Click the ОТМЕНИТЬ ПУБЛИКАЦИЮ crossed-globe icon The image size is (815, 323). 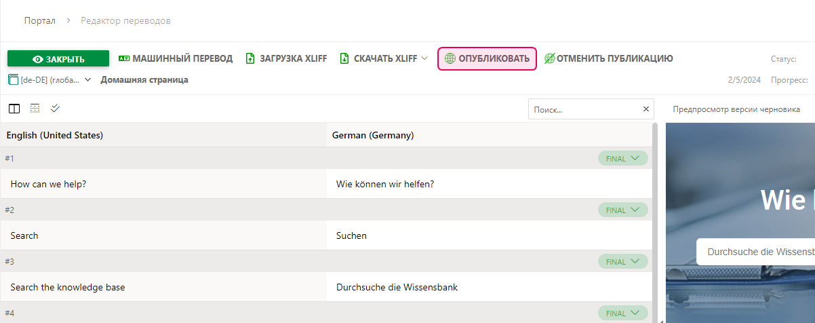click(549, 59)
